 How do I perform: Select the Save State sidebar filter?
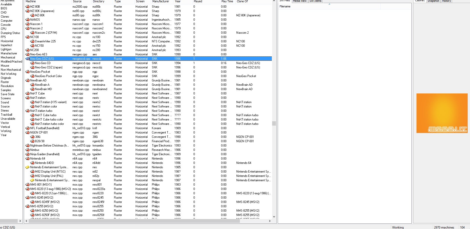coord(8,94)
